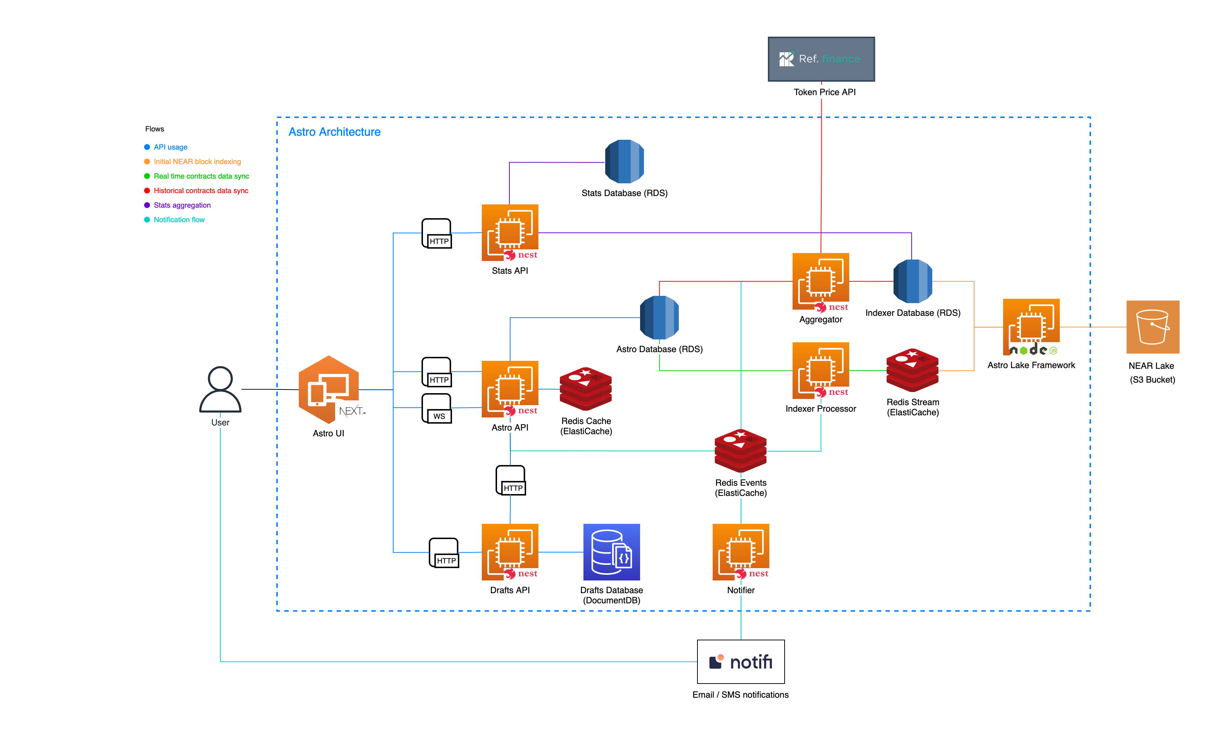Click the Astro Architecture title text
This screenshot has height=742, width=1217.
pyautogui.click(x=334, y=132)
